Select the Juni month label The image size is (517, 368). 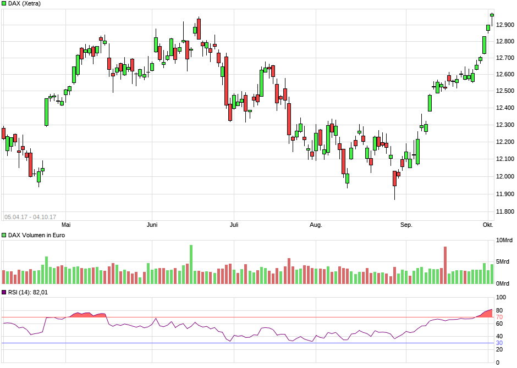tap(153, 225)
